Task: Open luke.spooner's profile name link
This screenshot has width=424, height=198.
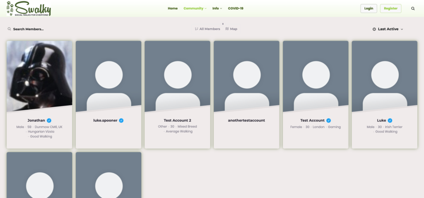Action: pyautogui.click(x=105, y=121)
